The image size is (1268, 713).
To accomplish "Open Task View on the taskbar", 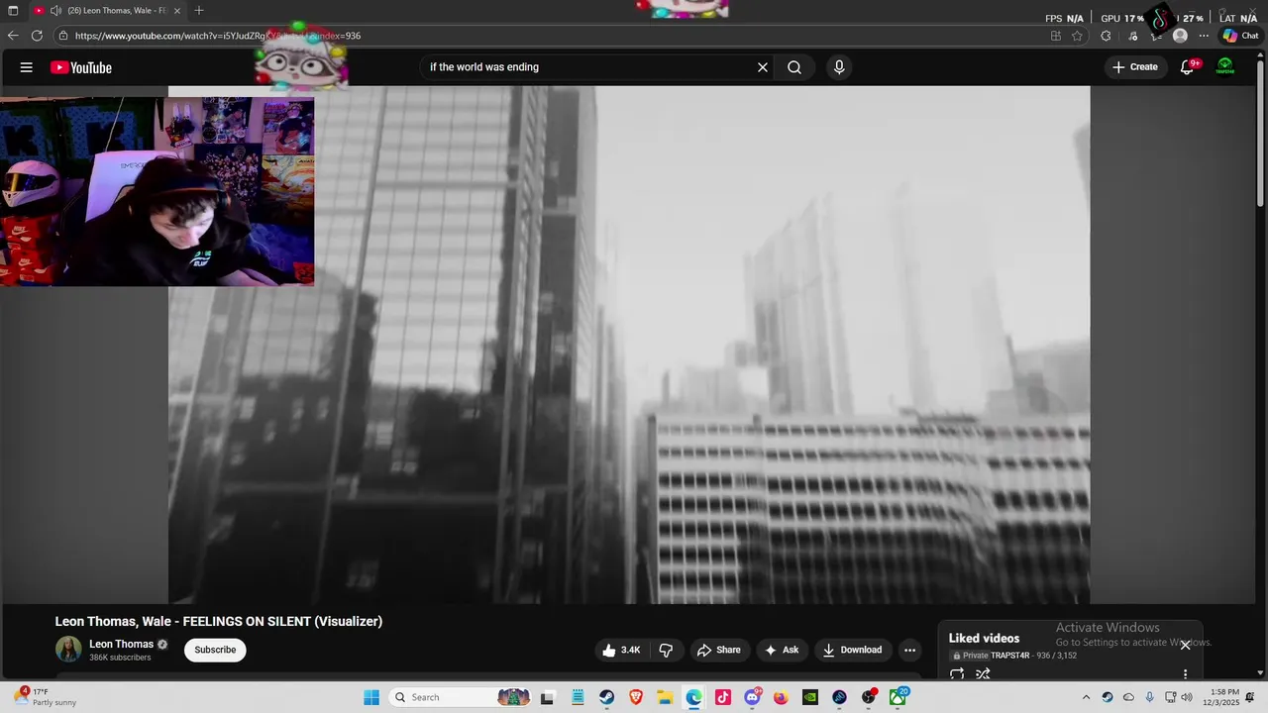I will coord(547,697).
